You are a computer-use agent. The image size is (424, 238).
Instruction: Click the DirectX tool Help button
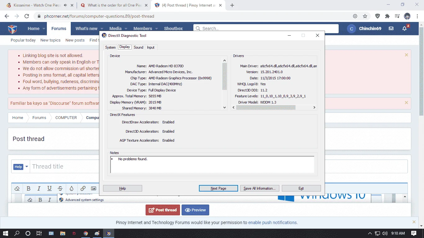[x=123, y=188]
